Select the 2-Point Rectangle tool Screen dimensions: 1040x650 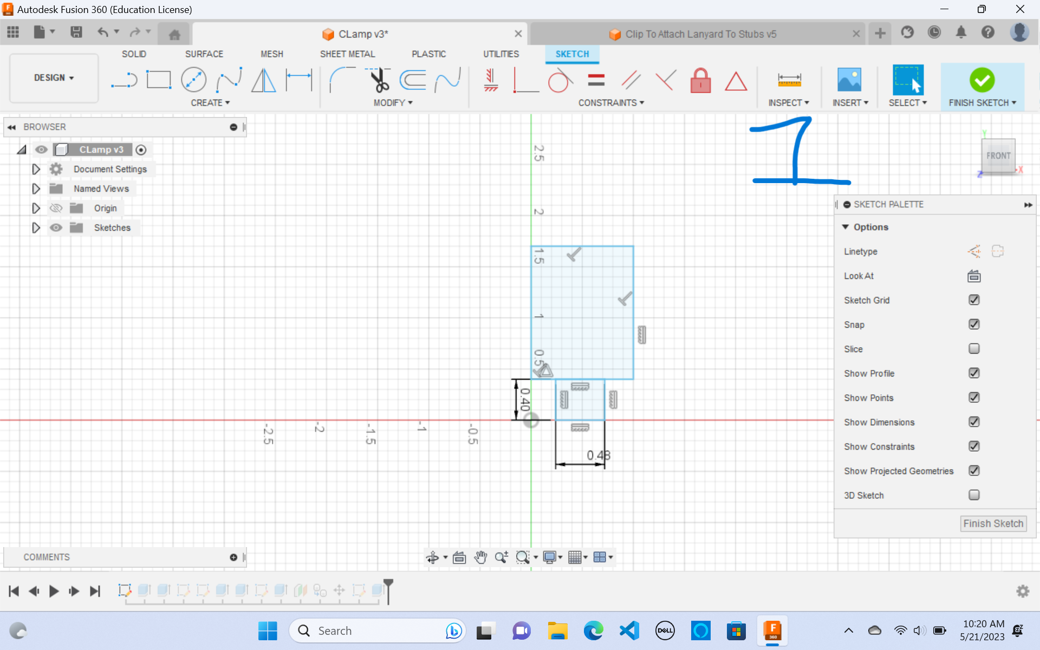(158, 80)
